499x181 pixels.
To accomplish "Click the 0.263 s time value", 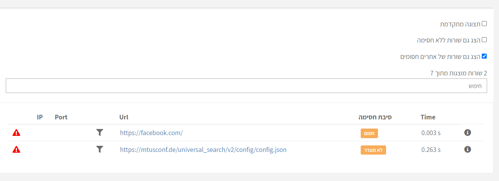I will pyautogui.click(x=431, y=150).
